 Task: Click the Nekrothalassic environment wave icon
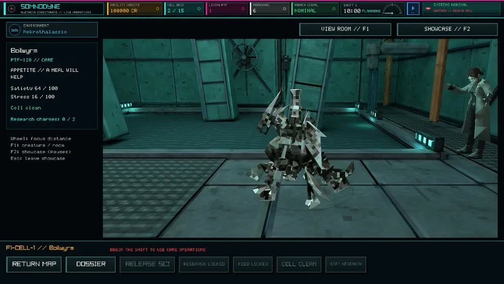point(14,30)
